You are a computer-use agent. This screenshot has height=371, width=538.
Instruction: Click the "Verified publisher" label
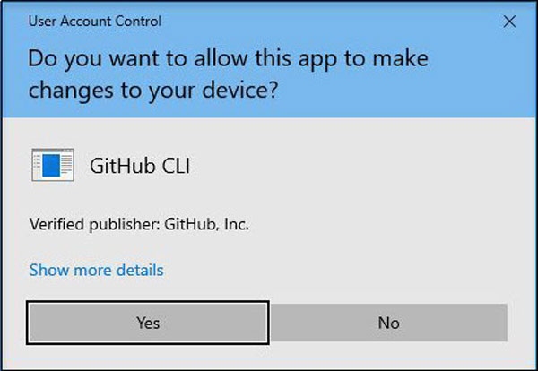pyautogui.click(x=95, y=224)
